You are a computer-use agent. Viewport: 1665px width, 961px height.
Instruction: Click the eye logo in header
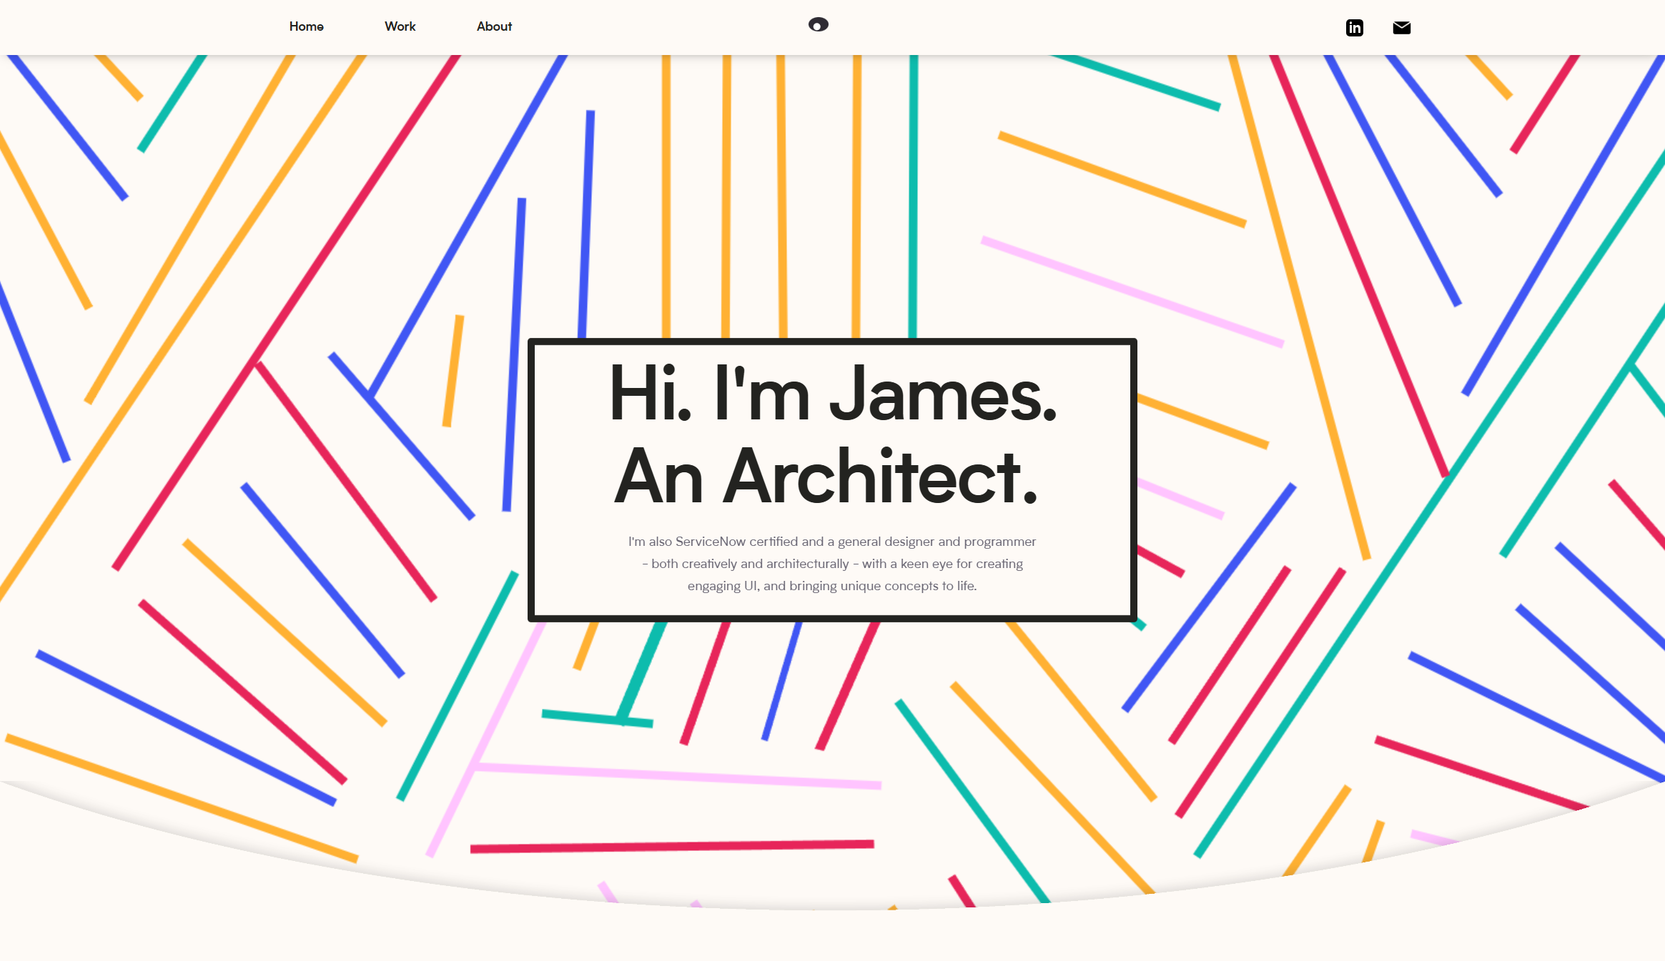click(x=818, y=25)
